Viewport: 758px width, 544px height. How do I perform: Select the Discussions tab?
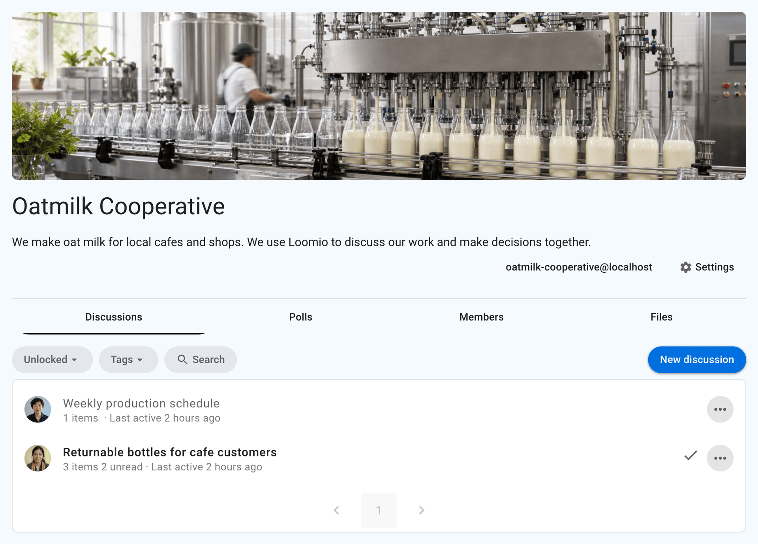point(114,317)
